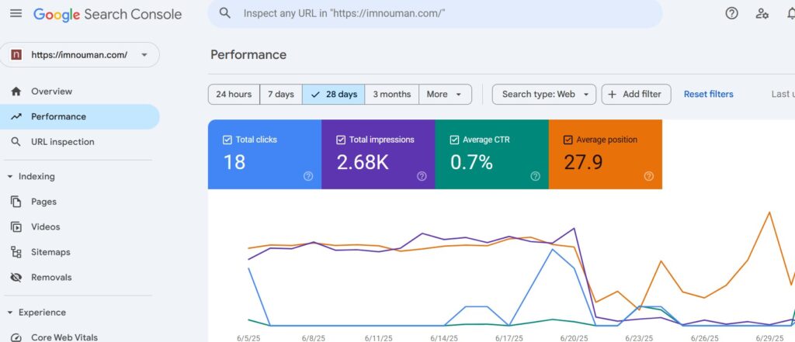Open Videos report in sidebar
This screenshot has width=795, height=342.
tap(80, 227)
